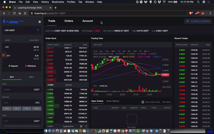214x134 pixels.
Task: Set chart interval to 30m
Action: 113,51
